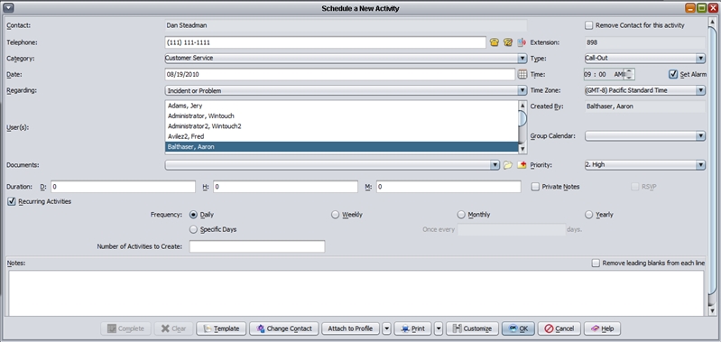
Task: Open the calendar picker next to Date
Action: point(522,74)
